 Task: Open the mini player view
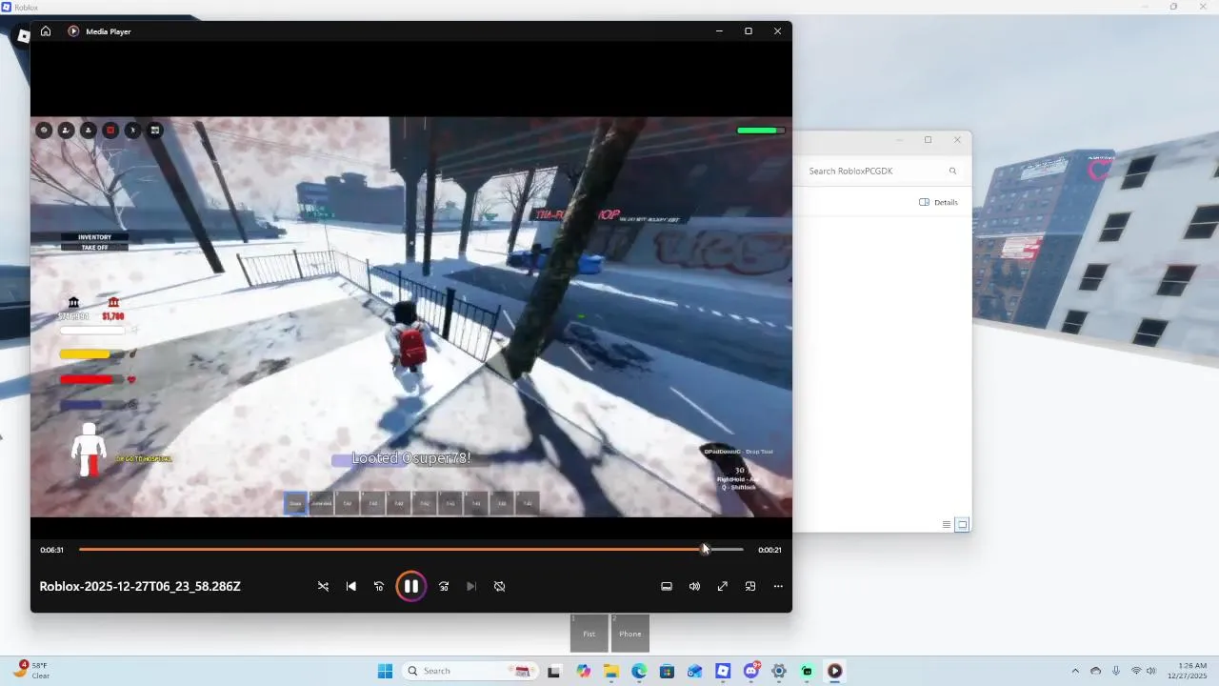coord(750,586)
